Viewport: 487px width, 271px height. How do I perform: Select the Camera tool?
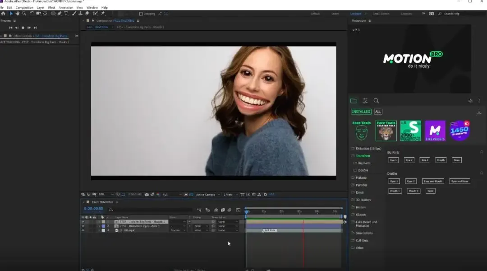(38, 14)
